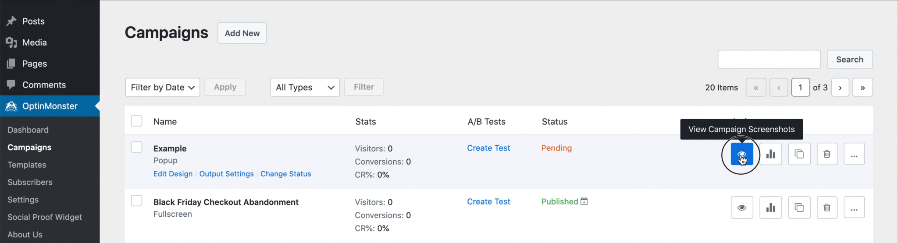898x243 pixels.
Task: Open OptinMonster Settings submenu item
Action: (x=23, y=200)
